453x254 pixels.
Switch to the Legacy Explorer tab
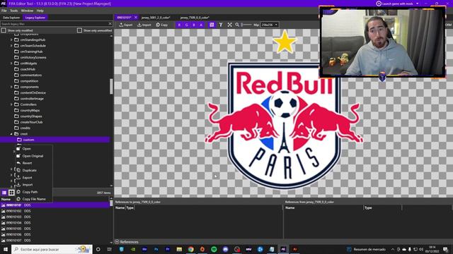tap(35, 18)
